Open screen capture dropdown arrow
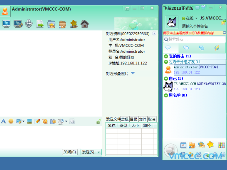Screen dimensions: 227x170 (23, 121)
